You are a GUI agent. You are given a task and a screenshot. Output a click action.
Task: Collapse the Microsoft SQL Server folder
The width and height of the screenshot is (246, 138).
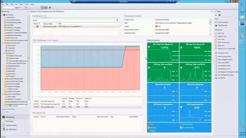3,43
